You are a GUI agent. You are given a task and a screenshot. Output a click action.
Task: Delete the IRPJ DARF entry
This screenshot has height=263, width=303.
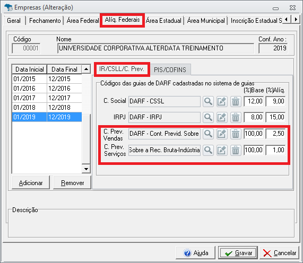[236, 117]
